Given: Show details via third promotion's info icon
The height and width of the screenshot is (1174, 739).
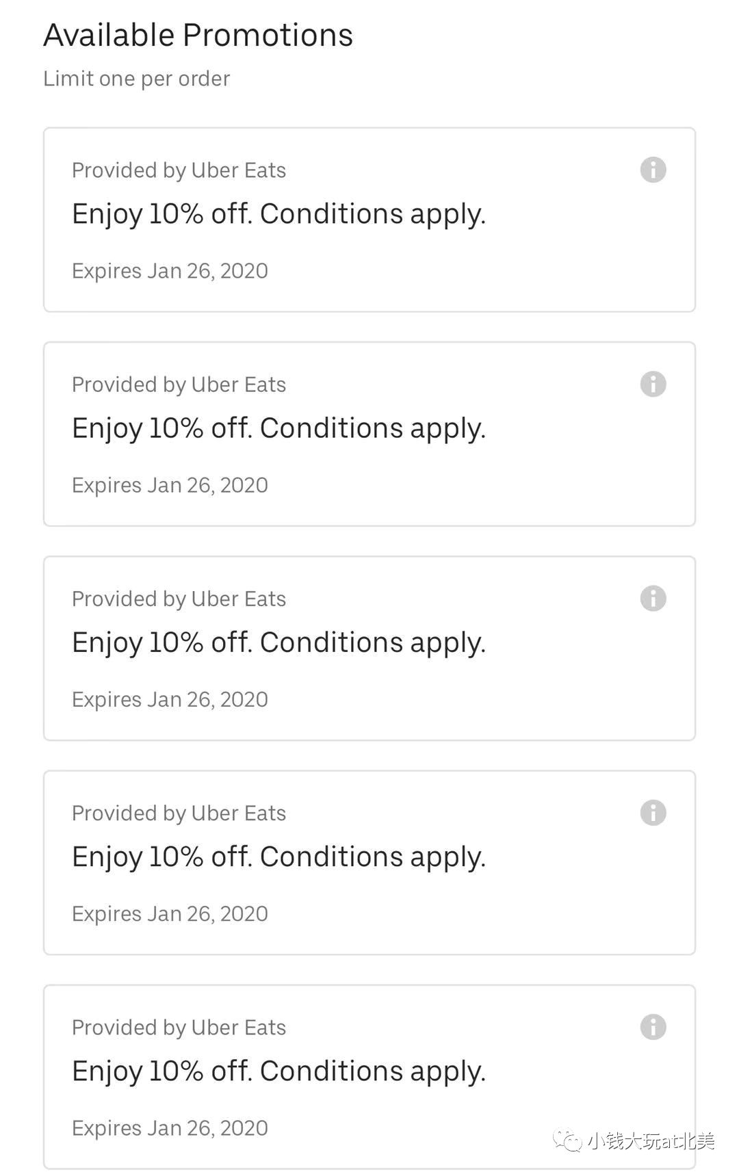Looking at the screenshot, I should (653, 598).
